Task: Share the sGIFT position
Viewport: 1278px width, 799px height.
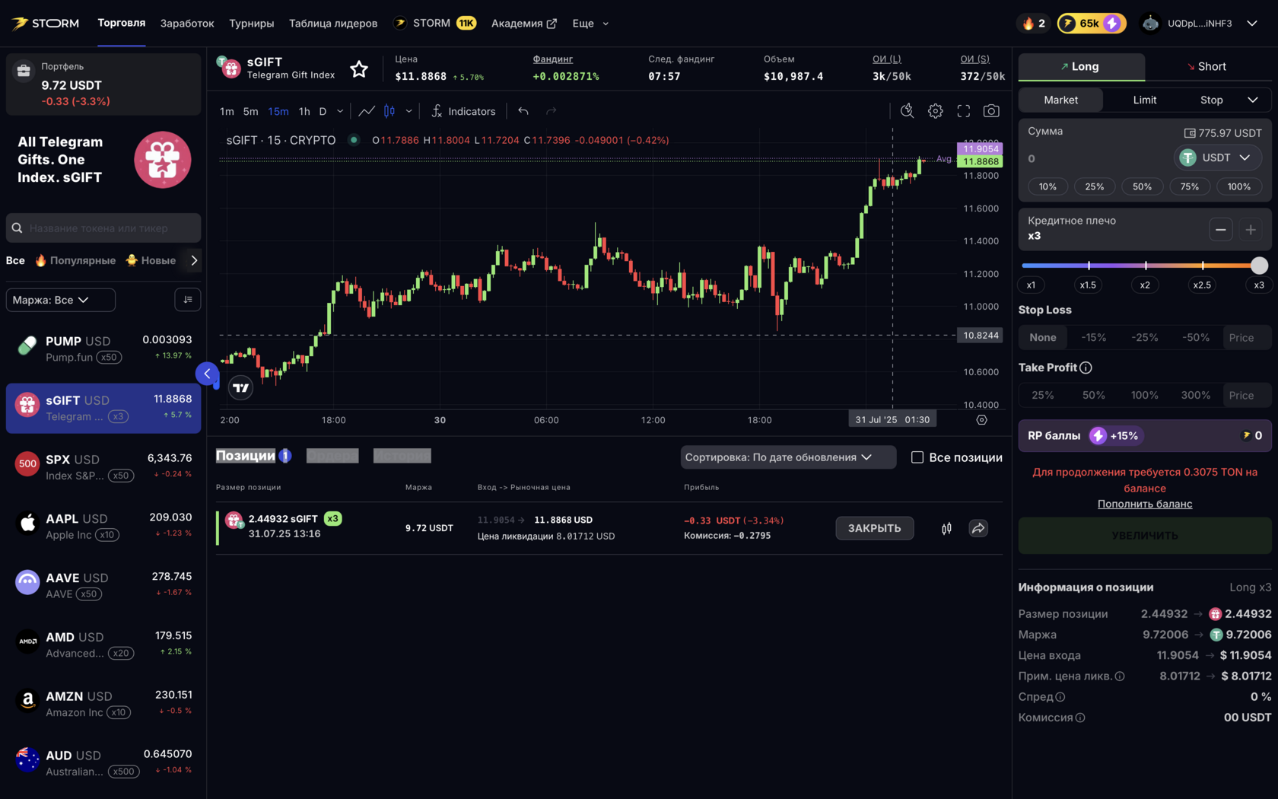Action: click(x=978, y=528)
